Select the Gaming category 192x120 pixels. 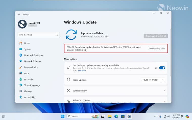coord(28,91)
